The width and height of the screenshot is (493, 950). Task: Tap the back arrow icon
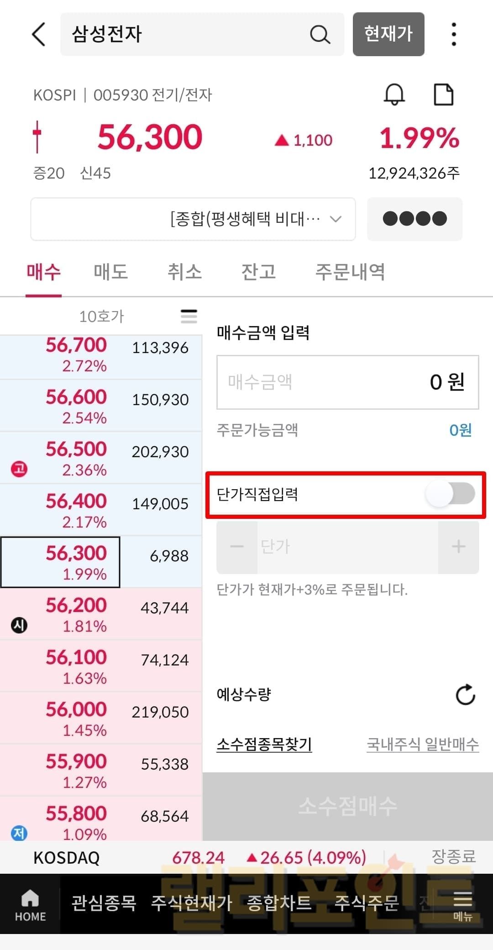point(39,34)
